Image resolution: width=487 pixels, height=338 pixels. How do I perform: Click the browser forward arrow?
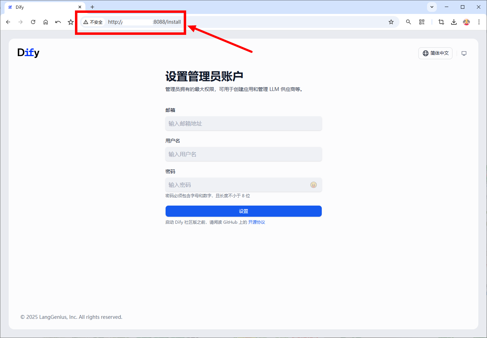click(21, 22)
